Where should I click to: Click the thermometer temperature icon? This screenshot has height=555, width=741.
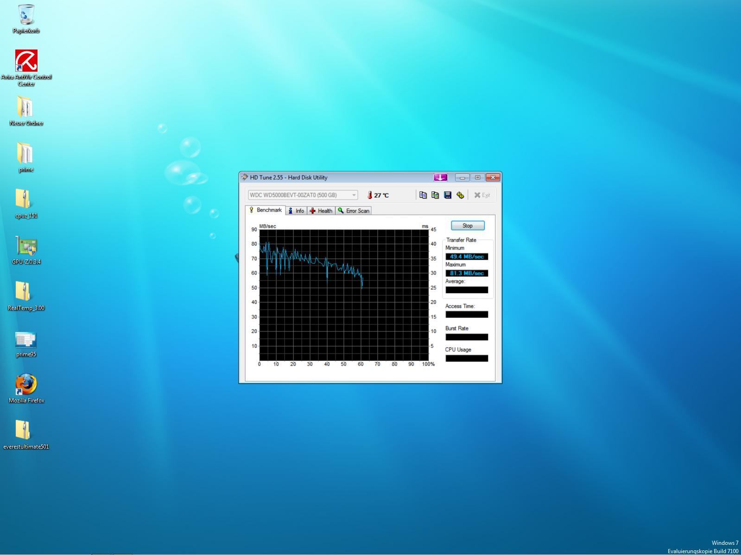tap(370, 195)
